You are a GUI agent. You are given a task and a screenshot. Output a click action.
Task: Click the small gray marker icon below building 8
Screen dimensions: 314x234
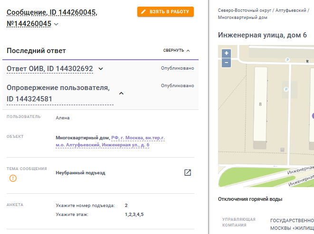(x=282, y=150)
